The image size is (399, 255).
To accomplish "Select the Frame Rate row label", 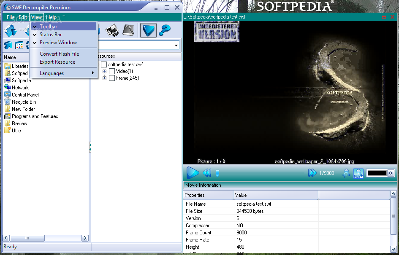I will point(198,240).
